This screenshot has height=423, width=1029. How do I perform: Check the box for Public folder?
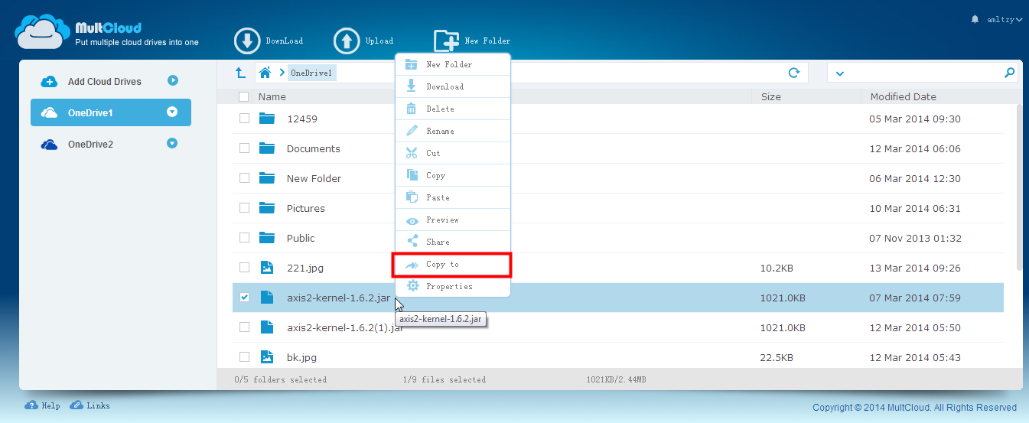click(x=244, y=238)
